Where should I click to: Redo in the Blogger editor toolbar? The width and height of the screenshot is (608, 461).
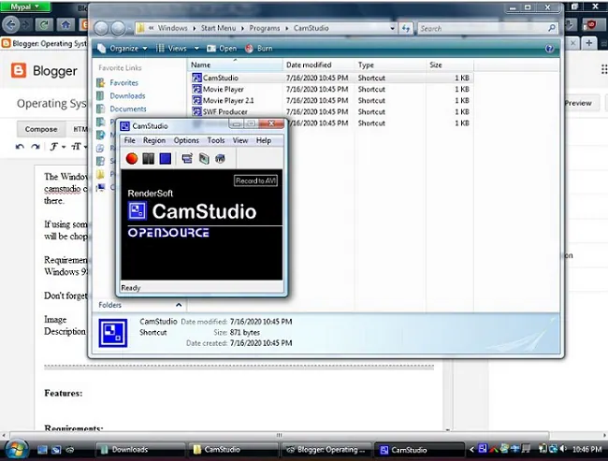coord(36,147)
